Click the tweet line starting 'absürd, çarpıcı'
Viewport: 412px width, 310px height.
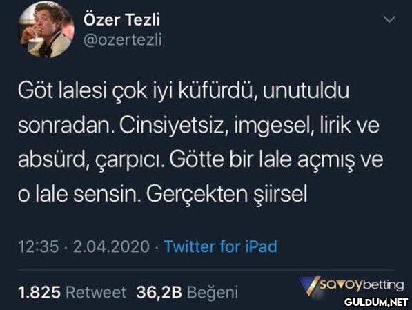pos(201,160)
